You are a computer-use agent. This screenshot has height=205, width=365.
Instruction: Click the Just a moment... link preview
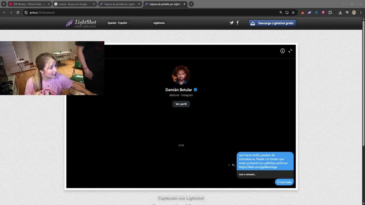265,174
